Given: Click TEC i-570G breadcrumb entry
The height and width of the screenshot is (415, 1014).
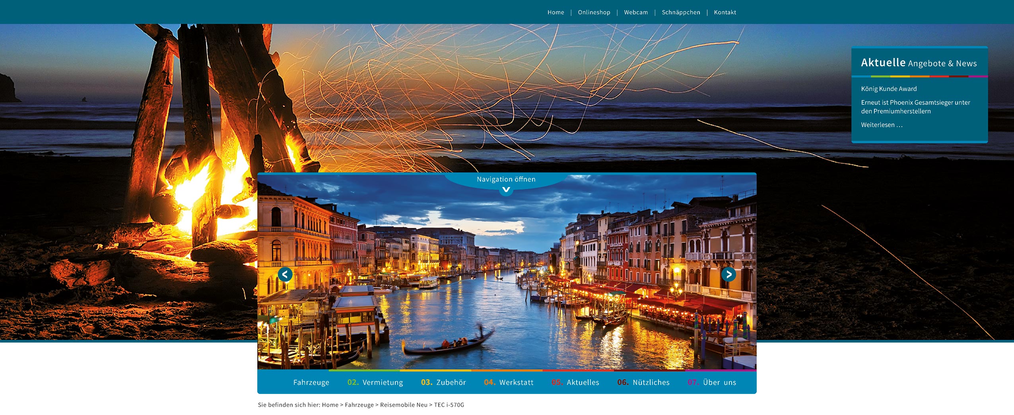Looking at the screenshot, I should [449, 405].
